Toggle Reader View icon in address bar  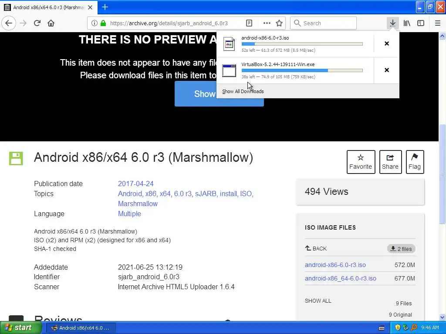(x=249, y=23)
